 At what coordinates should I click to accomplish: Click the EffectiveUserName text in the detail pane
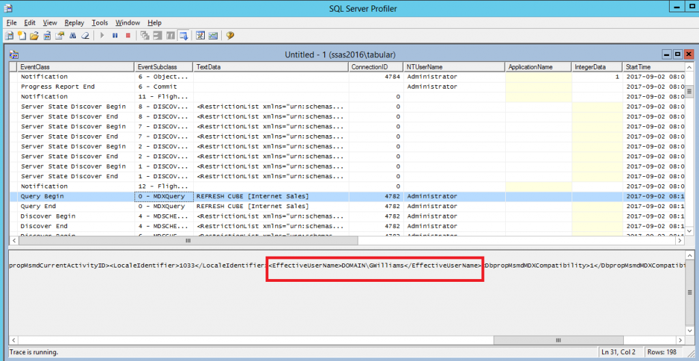pyautogui.click(x=375, y=266)
